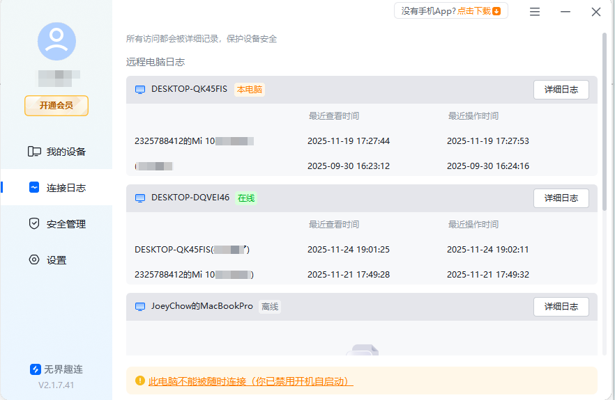Click the JoeyChow的MacBookPro device name
This screenshot has width=615, height=400.
pos(202,306)
